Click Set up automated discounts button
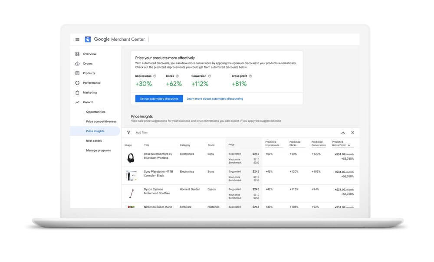Image resolution: width=434 pixels, height=262 pixels. 159,98
